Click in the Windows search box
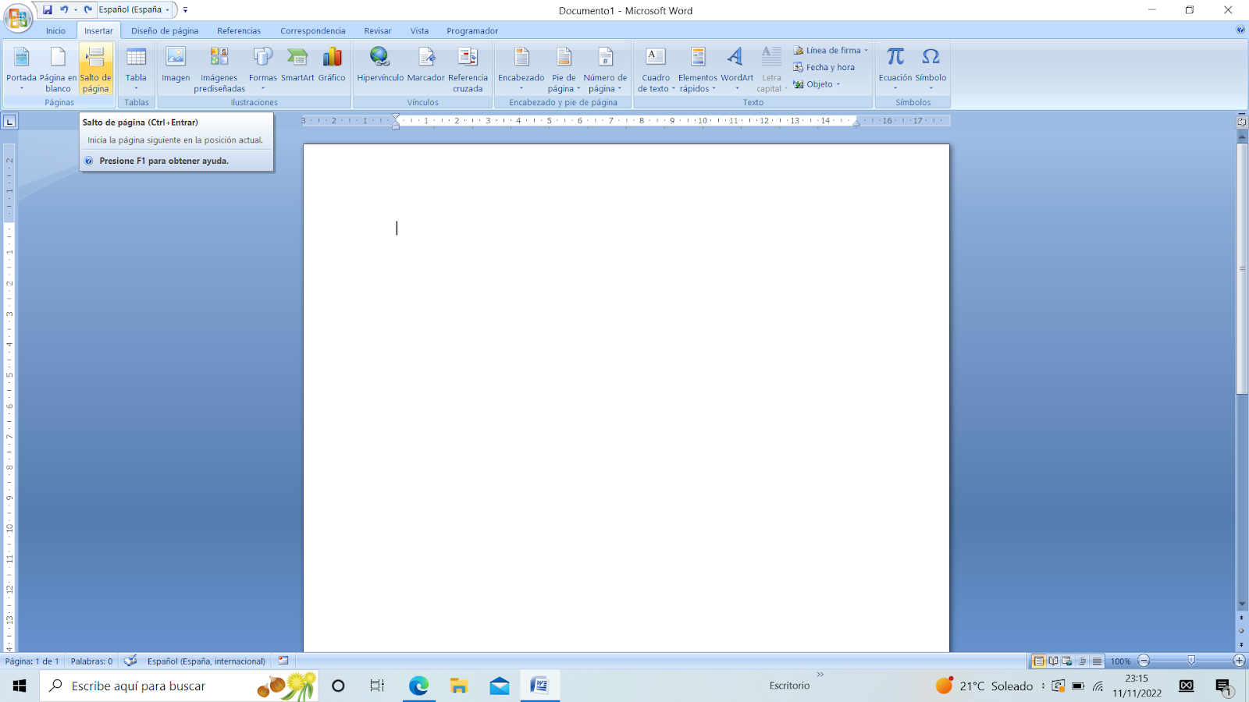Image resolution: width=1249 pixels, height=702 pixels. (180, 686)
